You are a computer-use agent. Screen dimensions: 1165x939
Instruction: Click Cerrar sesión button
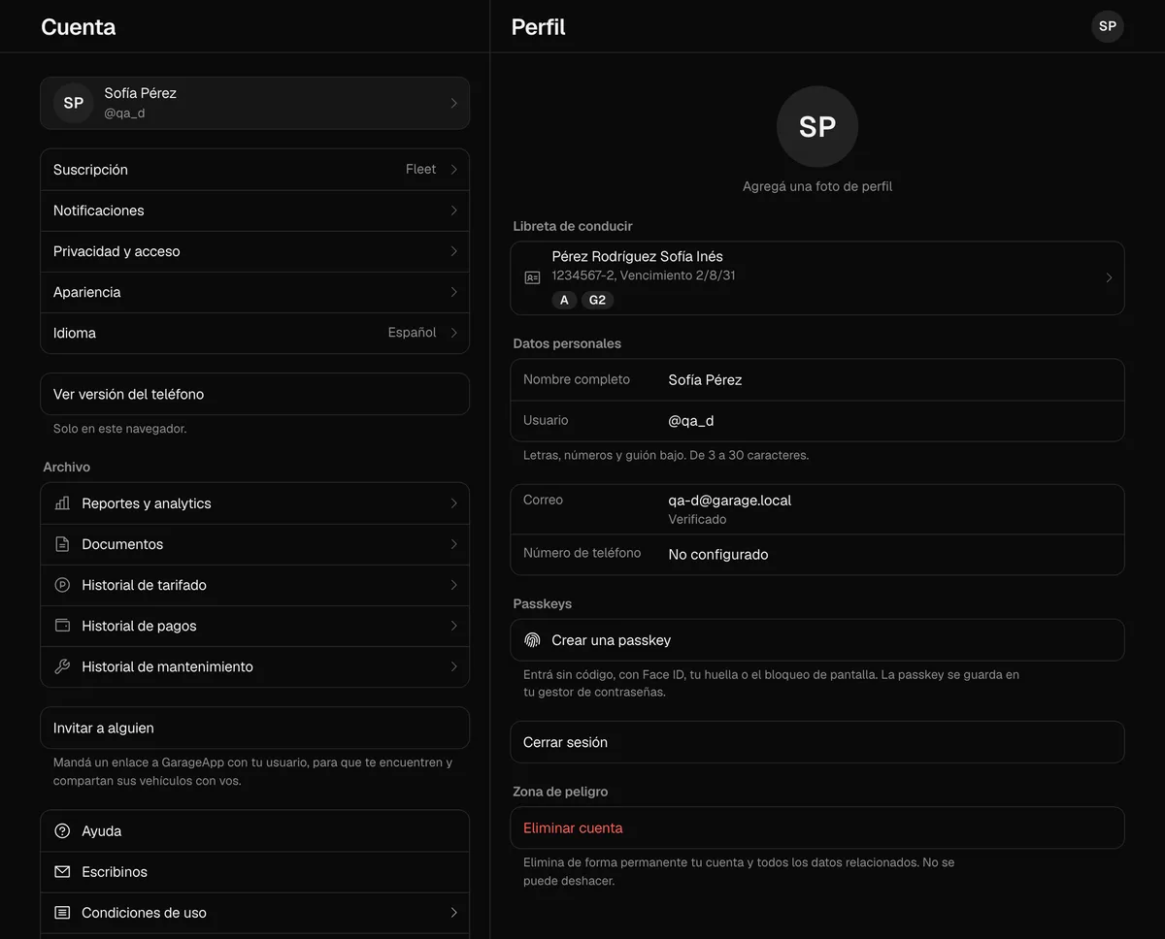click(817, 742)
